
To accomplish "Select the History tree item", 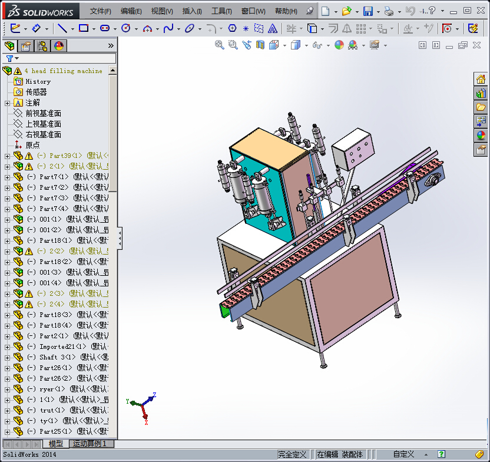I will coord(38,81).
